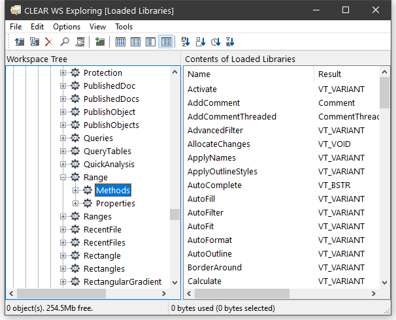Viewport: 396px width, 320px height.
Task: Open the find magnifier tool
Action: coord(65,42)
